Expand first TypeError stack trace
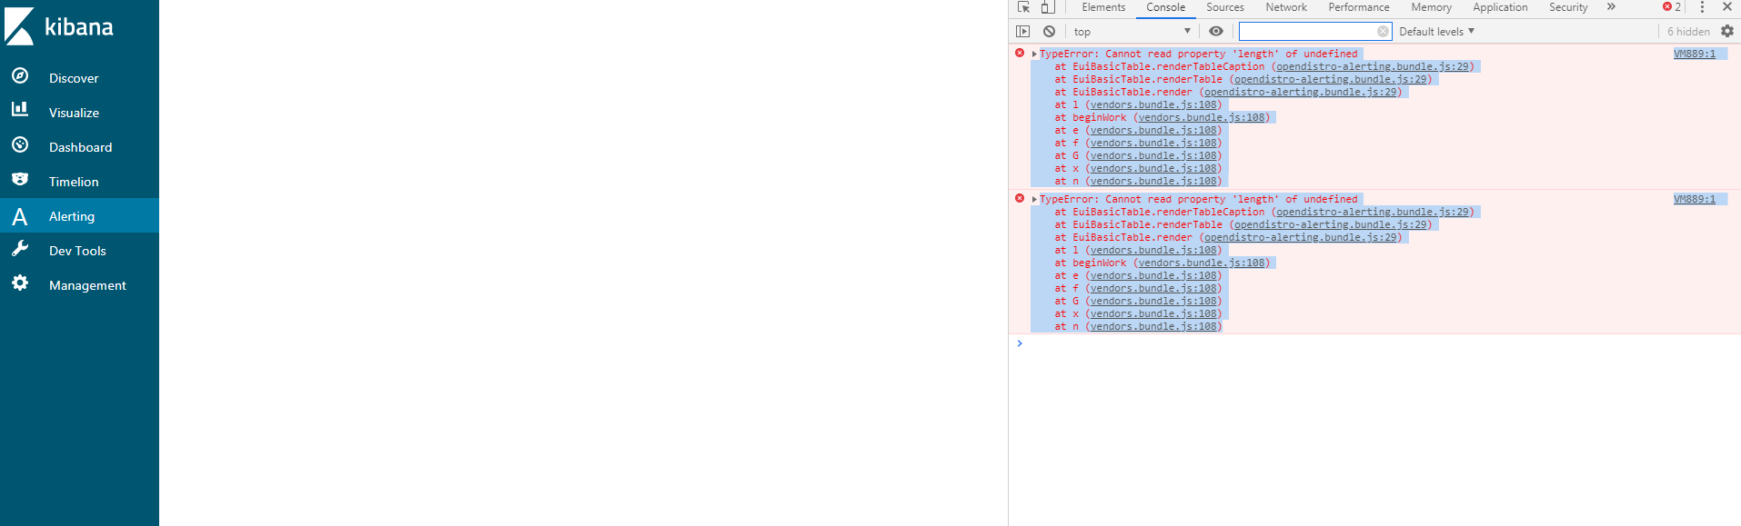 [1034, 55]
